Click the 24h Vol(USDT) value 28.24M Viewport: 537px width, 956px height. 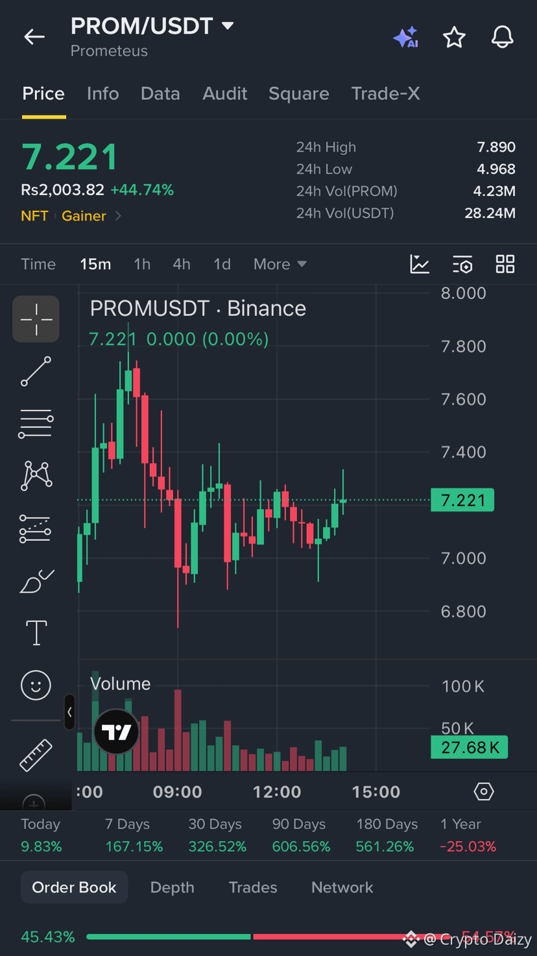coord(490,213)
